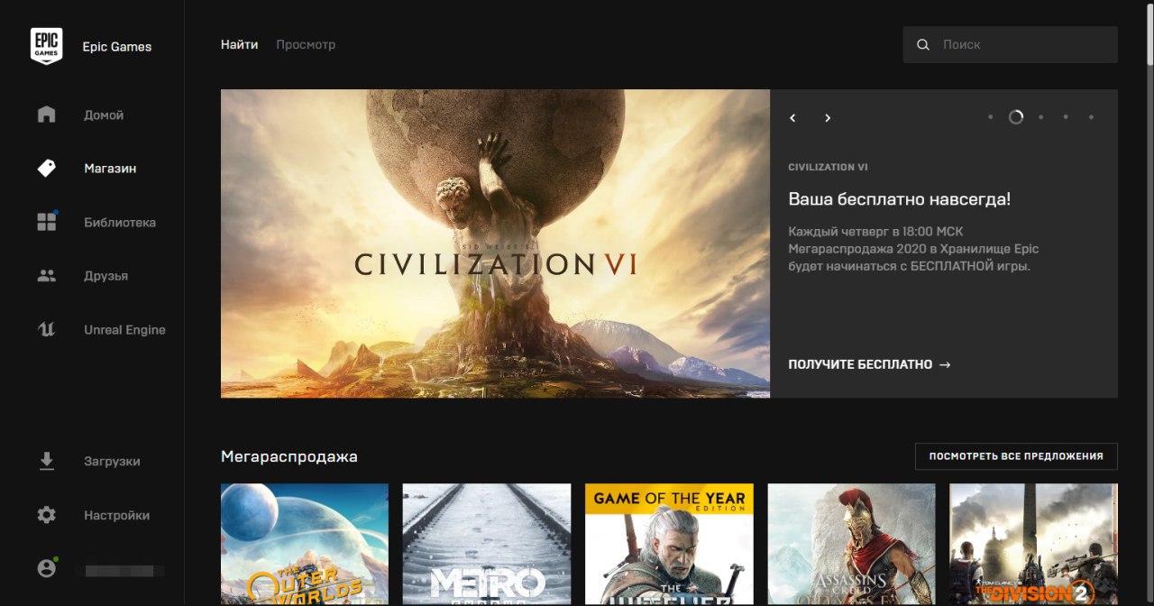
Task: Click the Мегараспродажа section heading
Action: (x=289, y=456)
